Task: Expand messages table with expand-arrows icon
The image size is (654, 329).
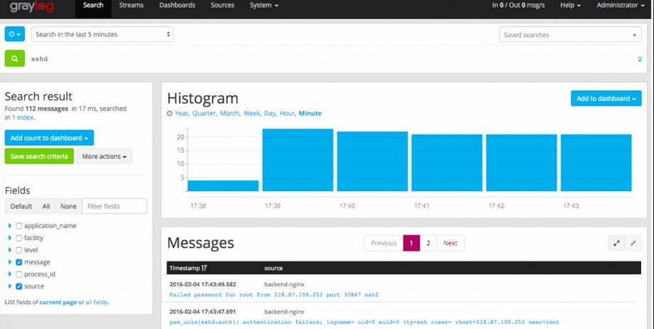Action: [x=616, y=243]
